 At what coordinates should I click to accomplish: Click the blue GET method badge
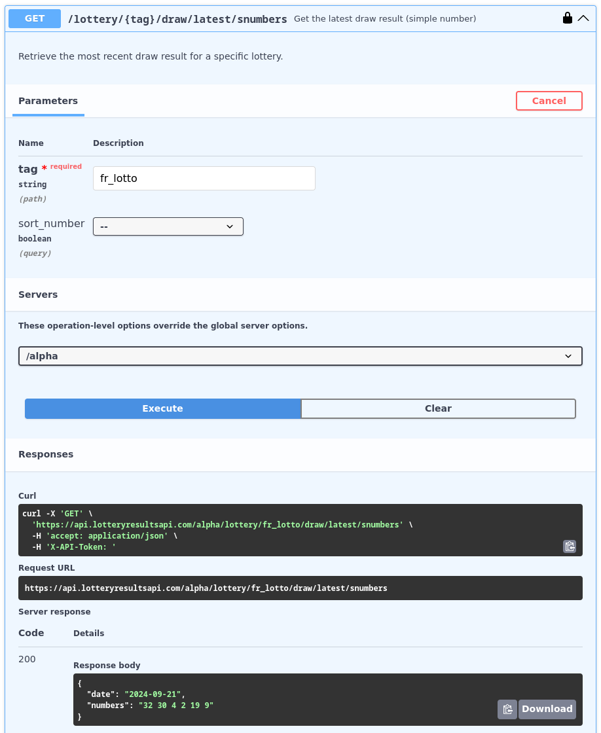(x=35, y=19)
